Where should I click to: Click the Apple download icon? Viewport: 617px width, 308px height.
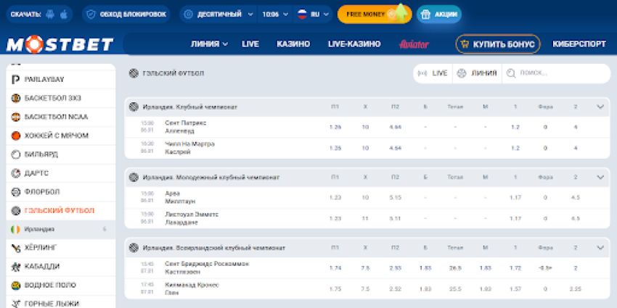[x=64, y=14]
